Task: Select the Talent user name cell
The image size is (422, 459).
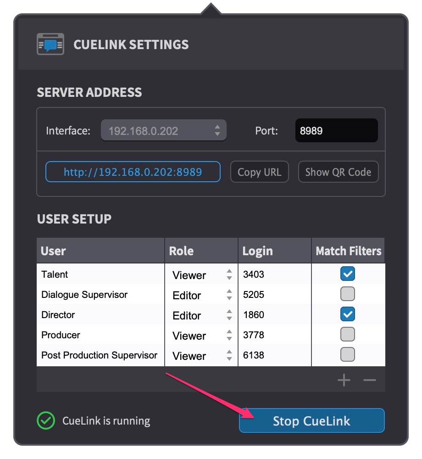Action: (x=100, y=274)
